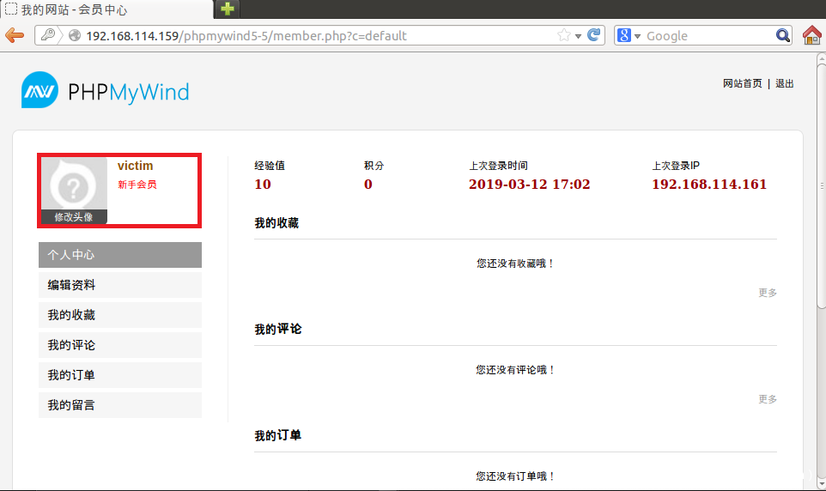Click the default avatar image
Screen dimensions: 826x491
(x=75, y=185)
